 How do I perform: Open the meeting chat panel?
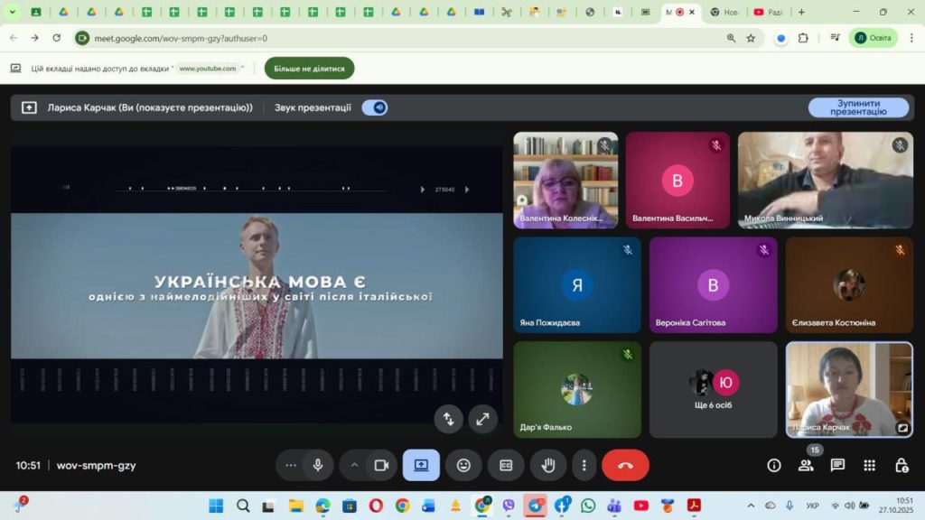[x=837, y=465]
